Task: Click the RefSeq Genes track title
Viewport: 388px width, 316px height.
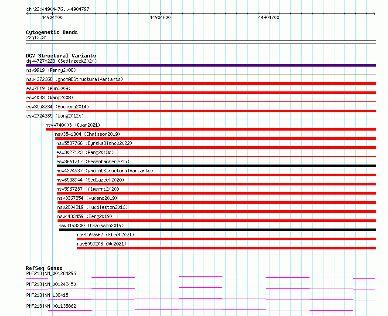Action: pyautogui.click(x=44, y=268)
